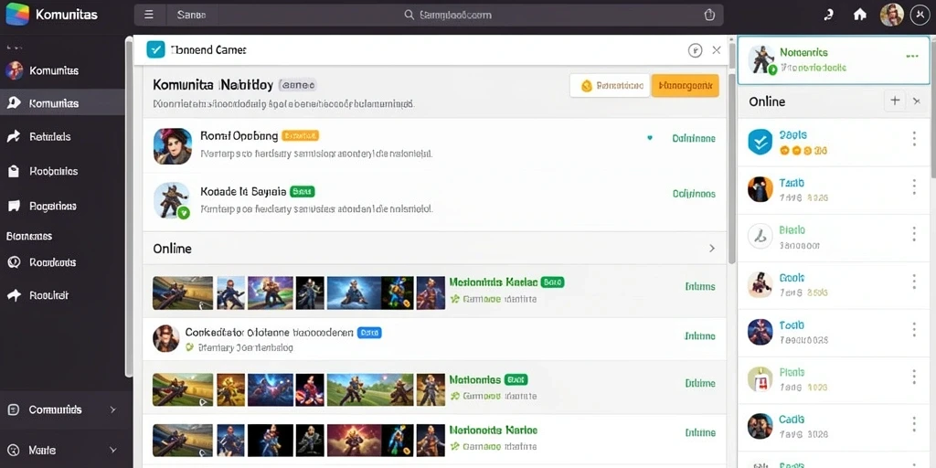Click the circled icon right of top avatar
Screen dimensions: 936x468
920,15
